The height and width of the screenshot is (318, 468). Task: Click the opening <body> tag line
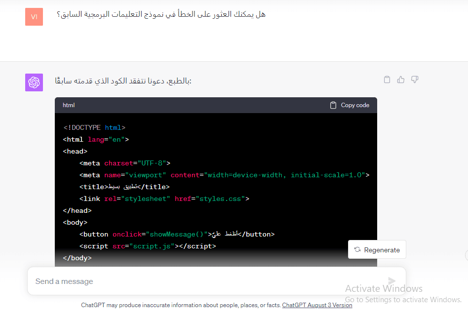[x=75, y=222]
